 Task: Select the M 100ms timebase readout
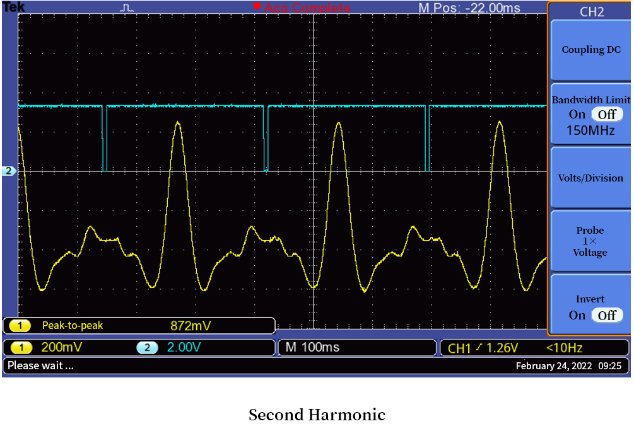click(312, 347)
